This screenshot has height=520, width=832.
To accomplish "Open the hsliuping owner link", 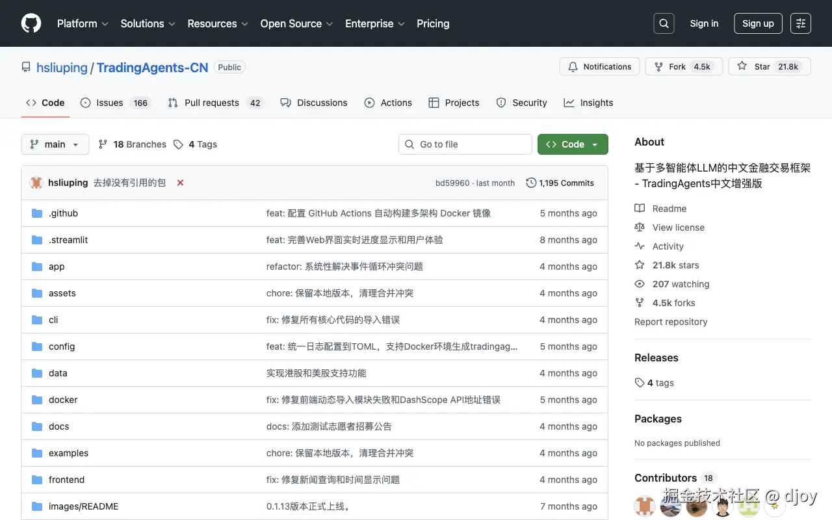I will click(62, 68).
